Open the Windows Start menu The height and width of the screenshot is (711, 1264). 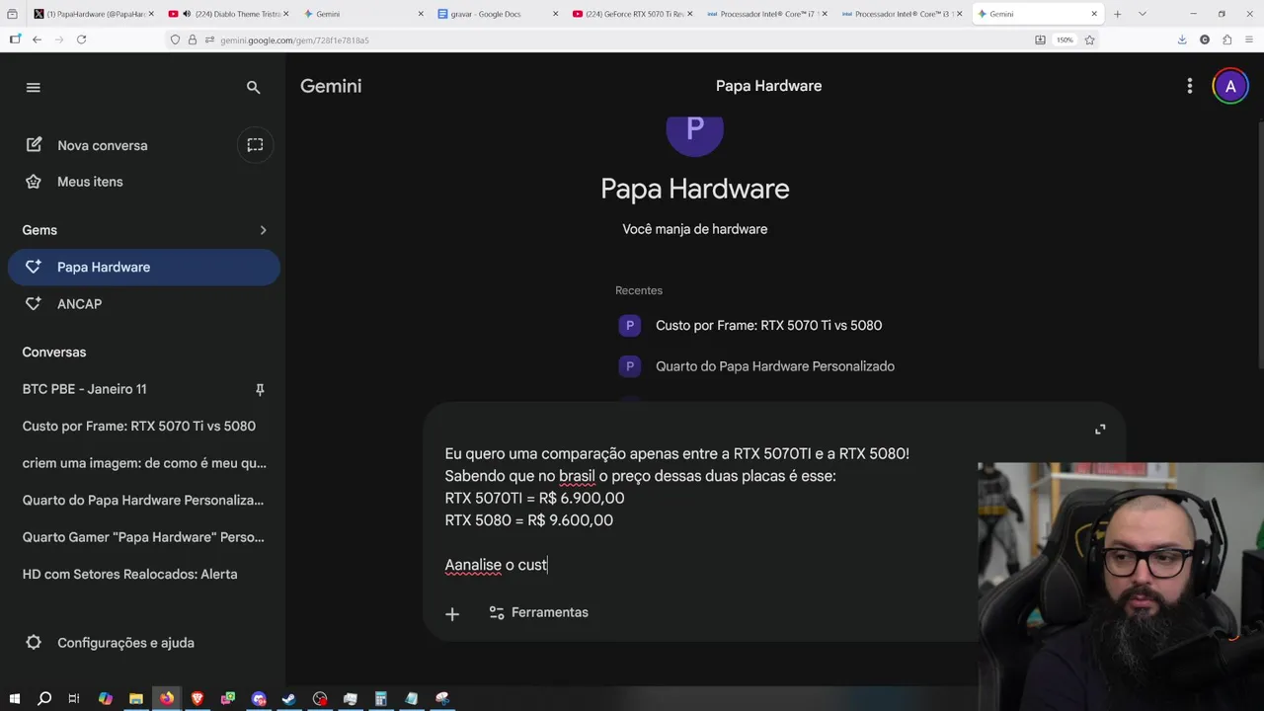pos(14,699)
